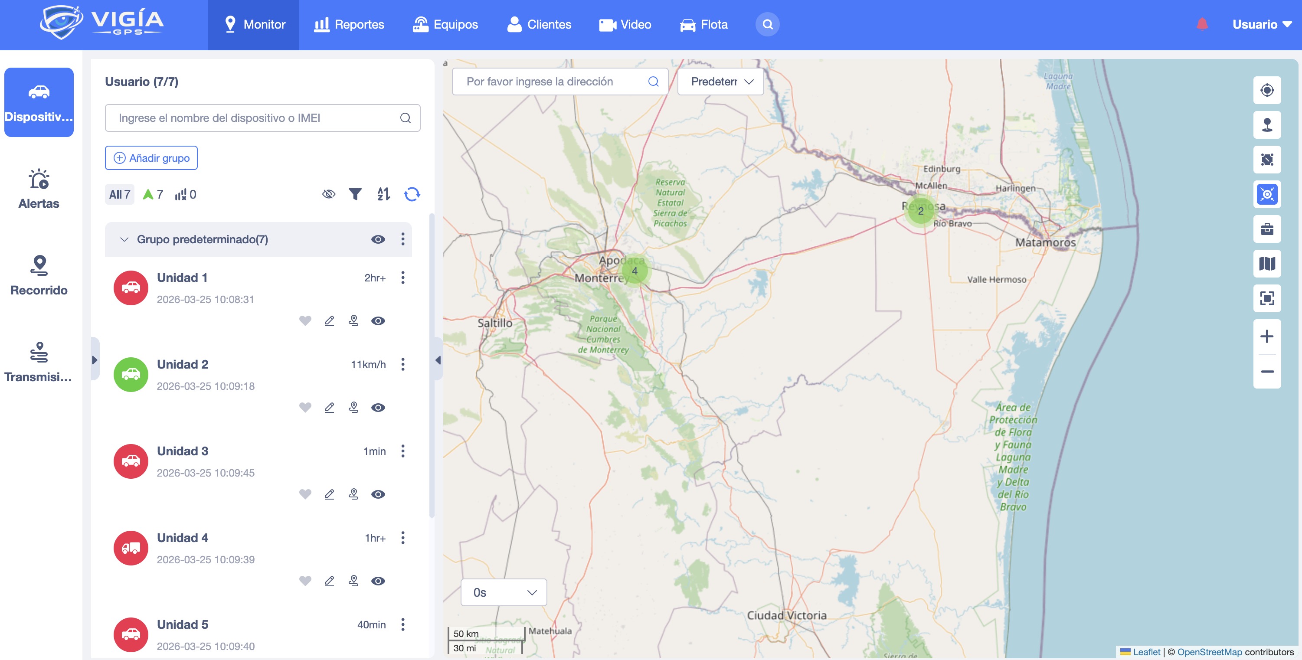Zoom out the map with minus button
Screen dimensions: 1302x660
[x=1266, y=372]
